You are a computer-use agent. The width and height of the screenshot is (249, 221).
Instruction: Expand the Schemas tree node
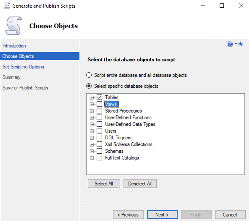92,151
